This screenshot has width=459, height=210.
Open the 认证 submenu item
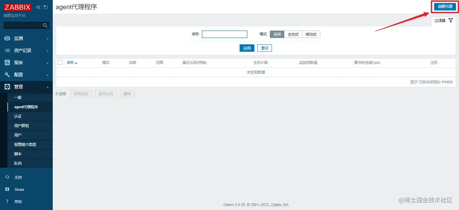[x=30, y=116]
